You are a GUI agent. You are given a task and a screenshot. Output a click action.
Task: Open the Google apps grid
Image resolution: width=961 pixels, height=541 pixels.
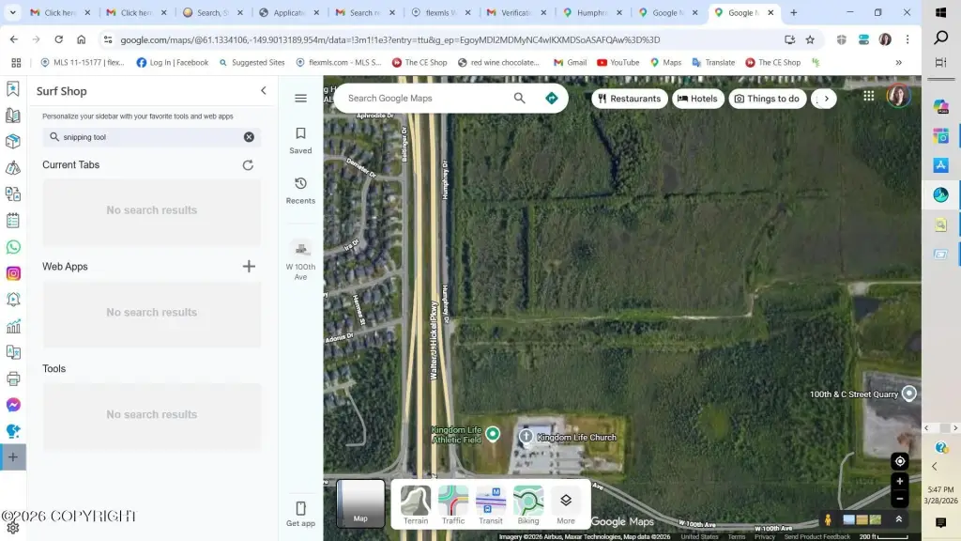(869, 96)
